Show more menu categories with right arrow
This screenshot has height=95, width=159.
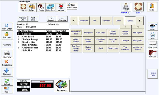(x=140, y=21)
